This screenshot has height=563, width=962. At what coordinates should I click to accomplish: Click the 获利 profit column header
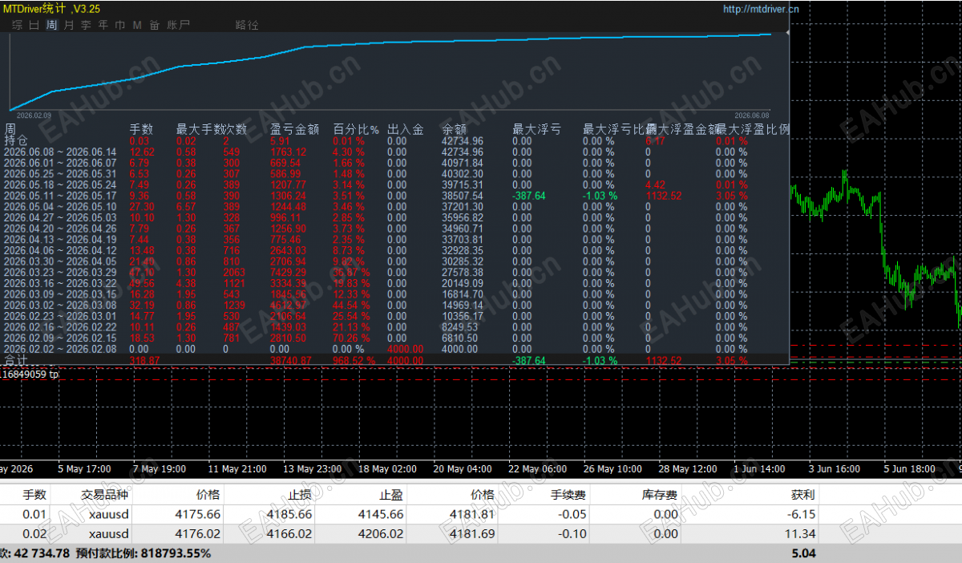click(803, 495)
